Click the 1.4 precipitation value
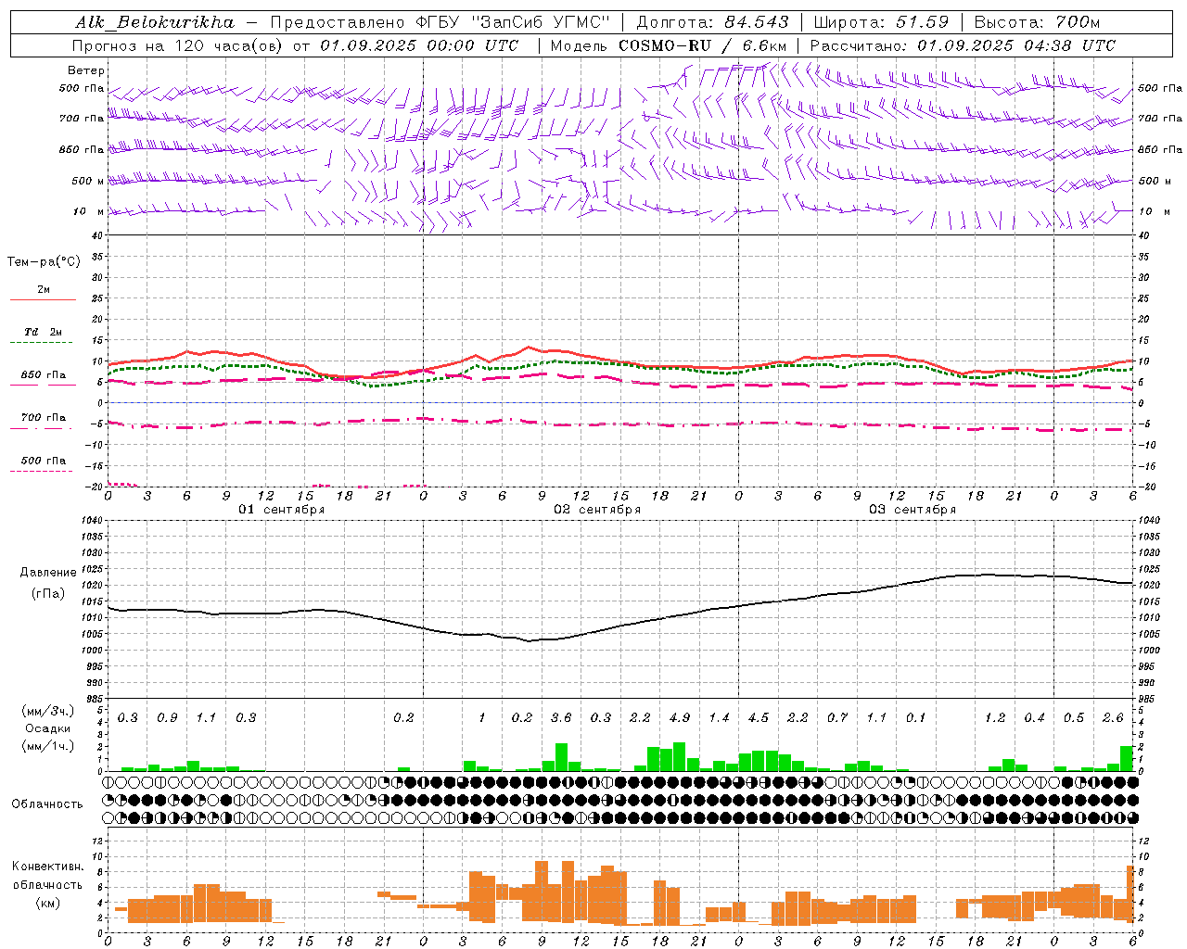 tap(719, 718)
